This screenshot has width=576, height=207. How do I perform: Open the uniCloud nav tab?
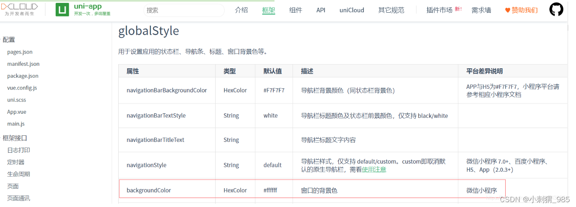(x=352, y=10)
